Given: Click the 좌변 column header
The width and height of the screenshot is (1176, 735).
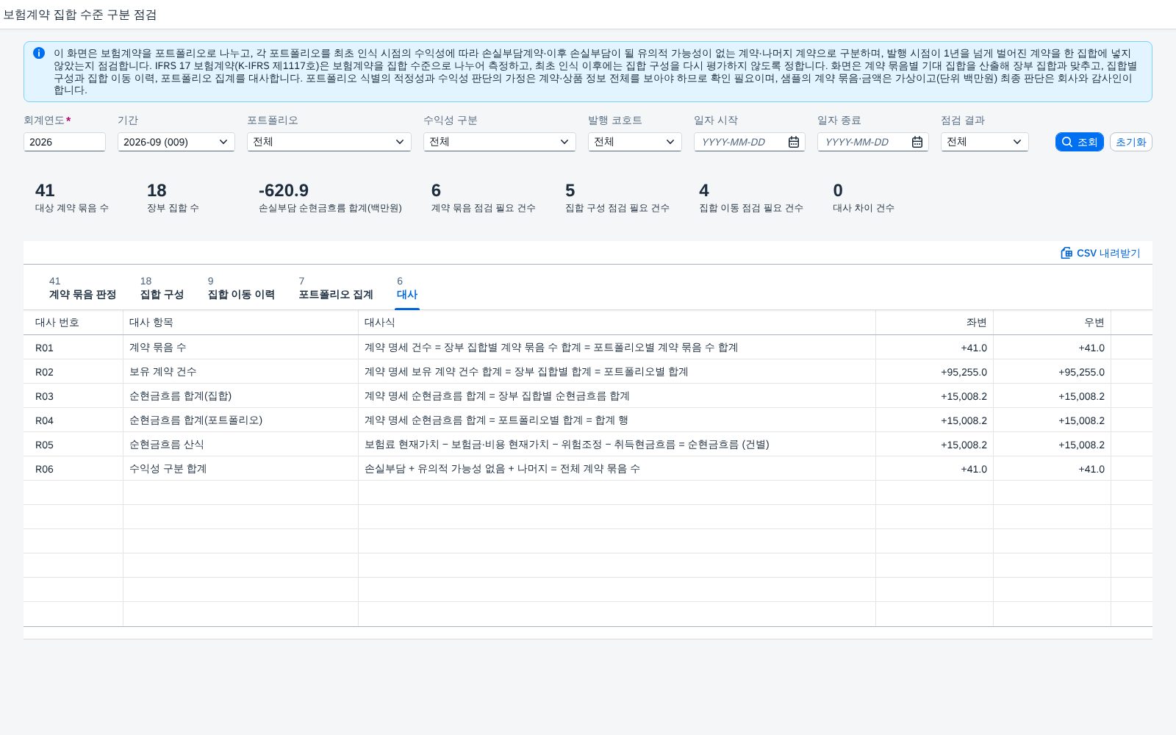Looking at the screenshot, I should 935,323.
